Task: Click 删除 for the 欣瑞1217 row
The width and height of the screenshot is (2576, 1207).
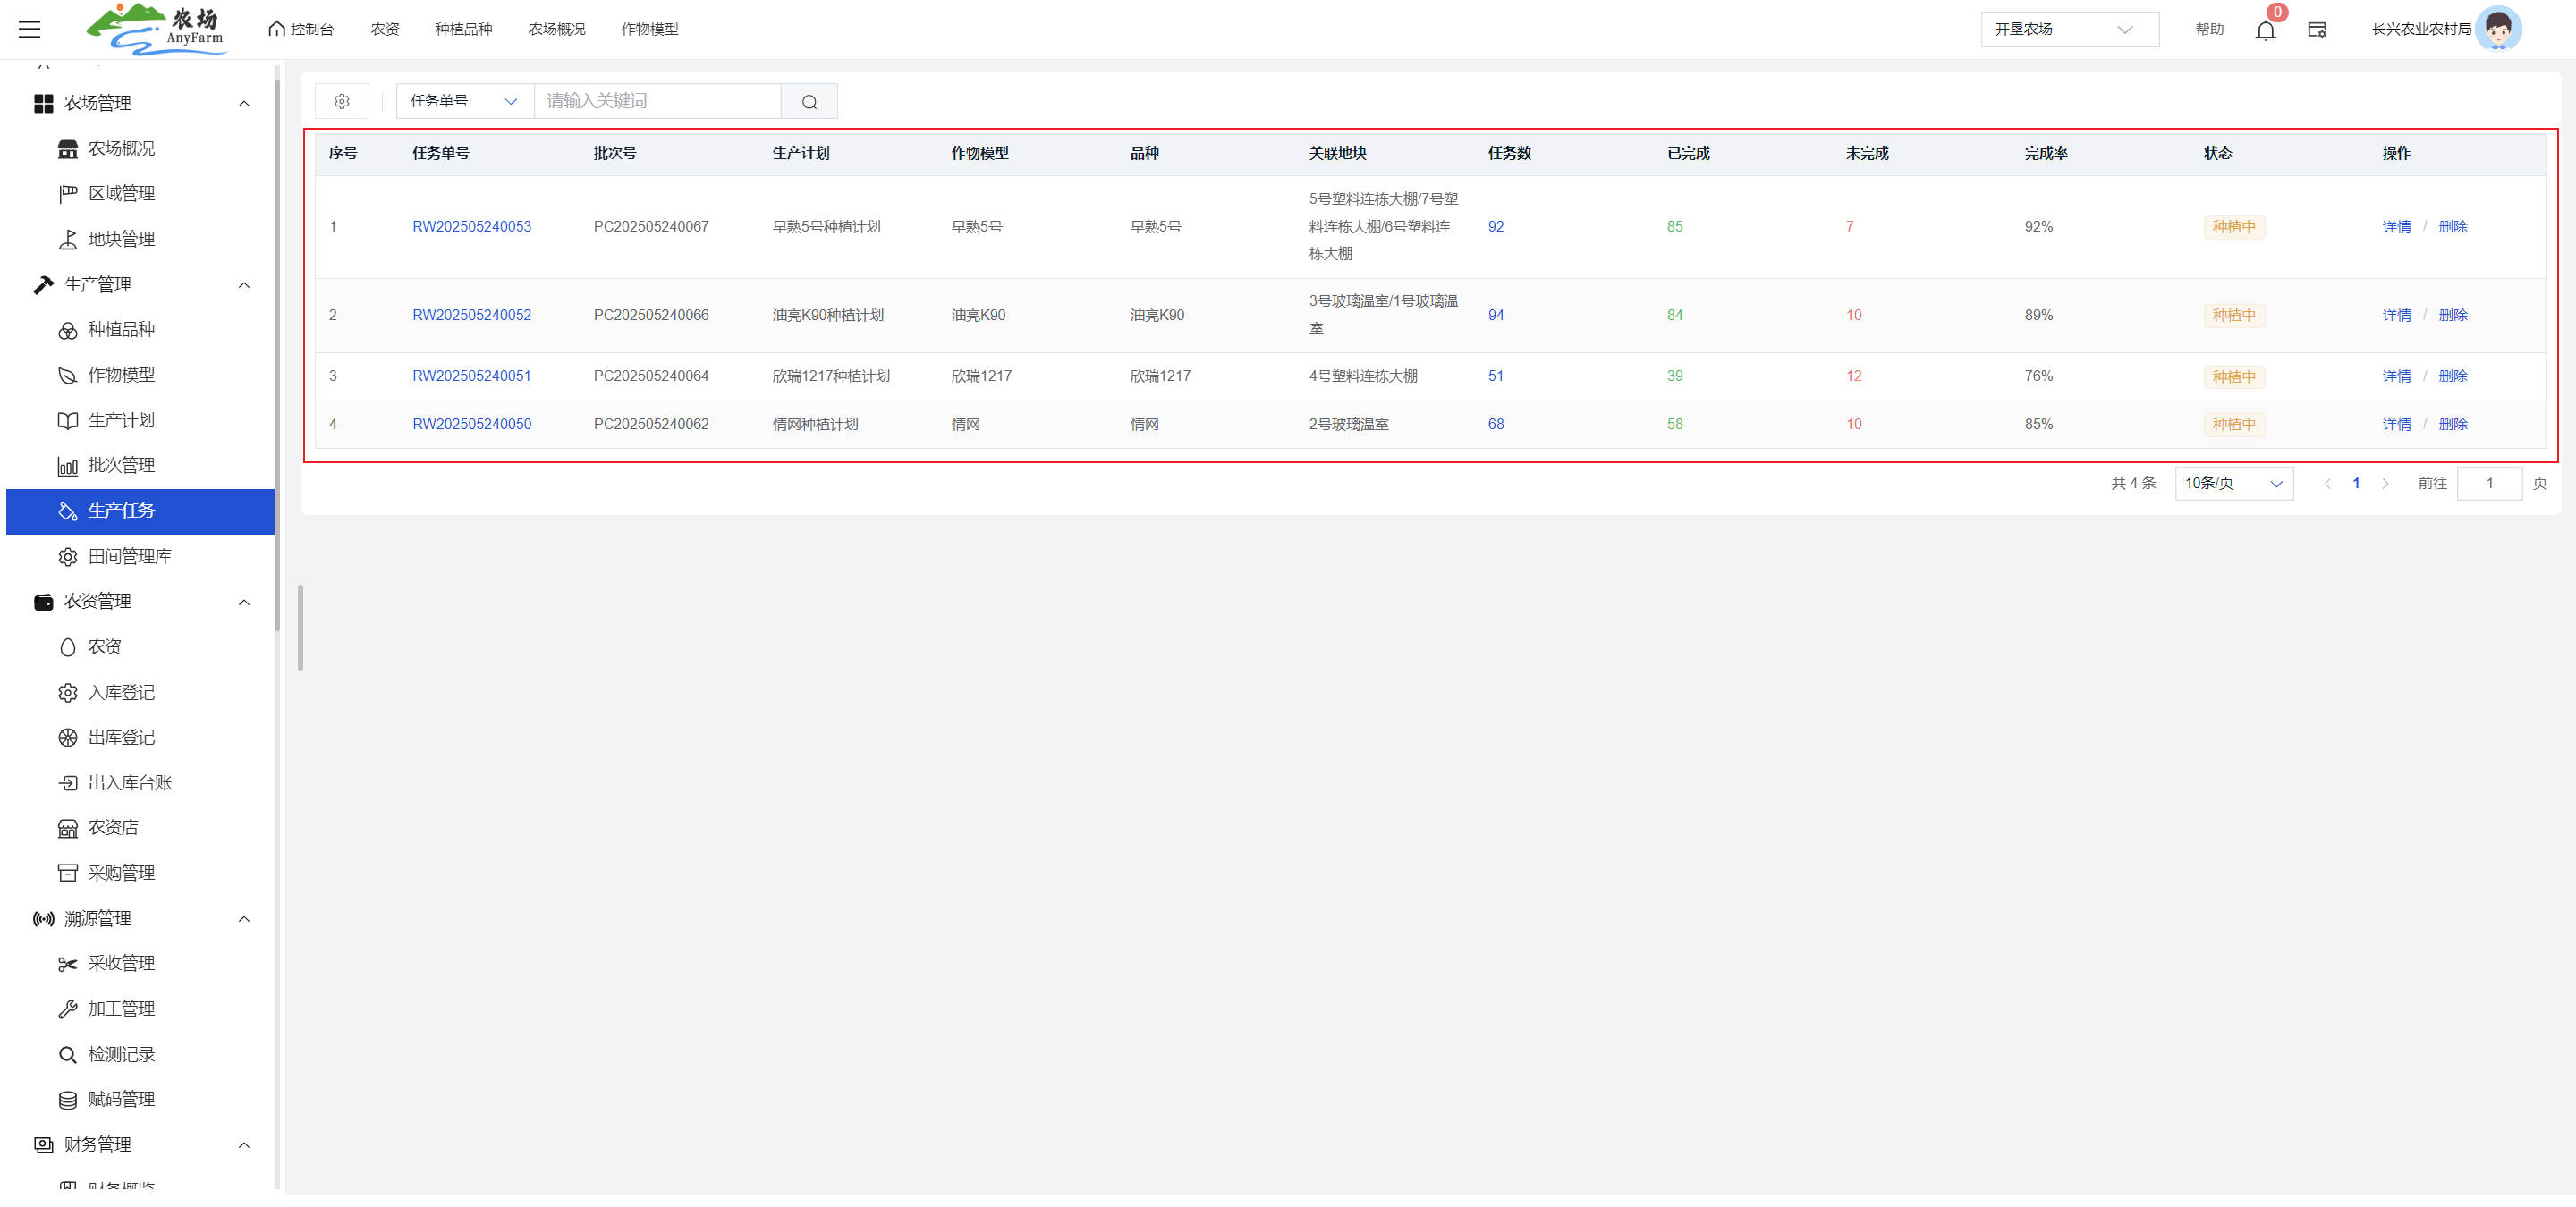Action: pos(2452,376)
